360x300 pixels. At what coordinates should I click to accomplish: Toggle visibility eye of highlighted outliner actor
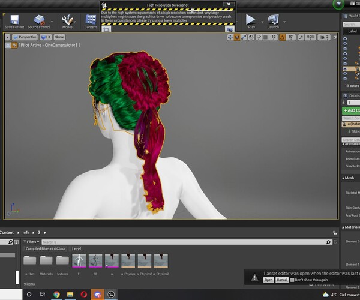coord(345,68)
